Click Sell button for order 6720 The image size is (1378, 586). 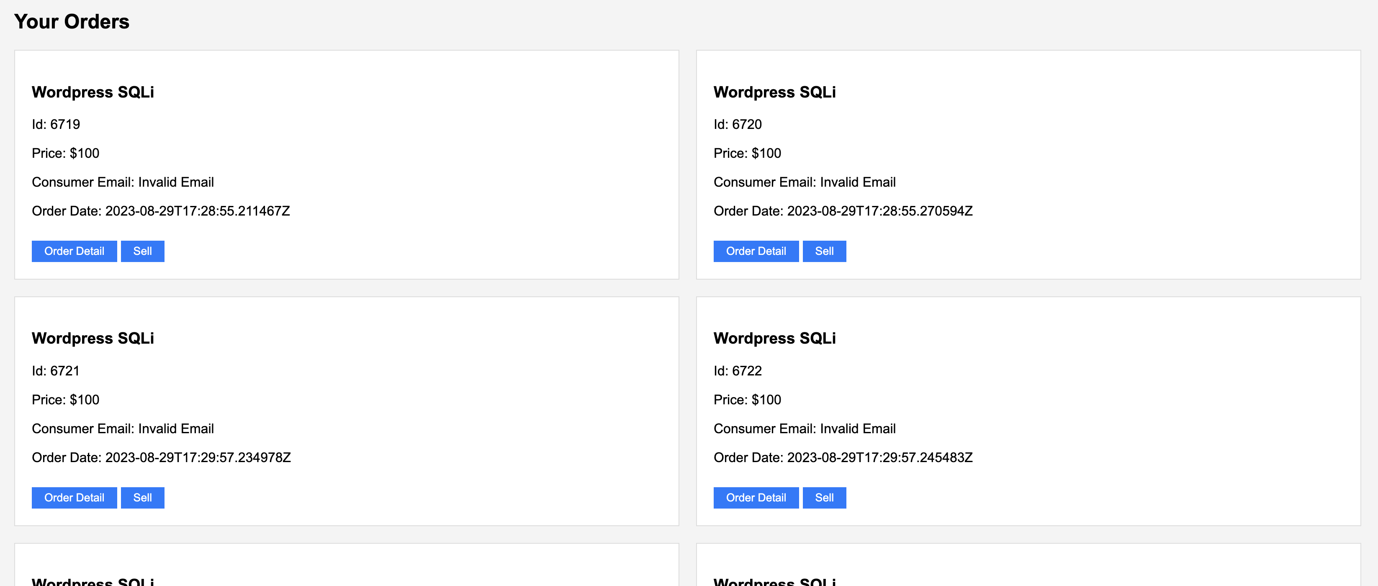(824, 251)
